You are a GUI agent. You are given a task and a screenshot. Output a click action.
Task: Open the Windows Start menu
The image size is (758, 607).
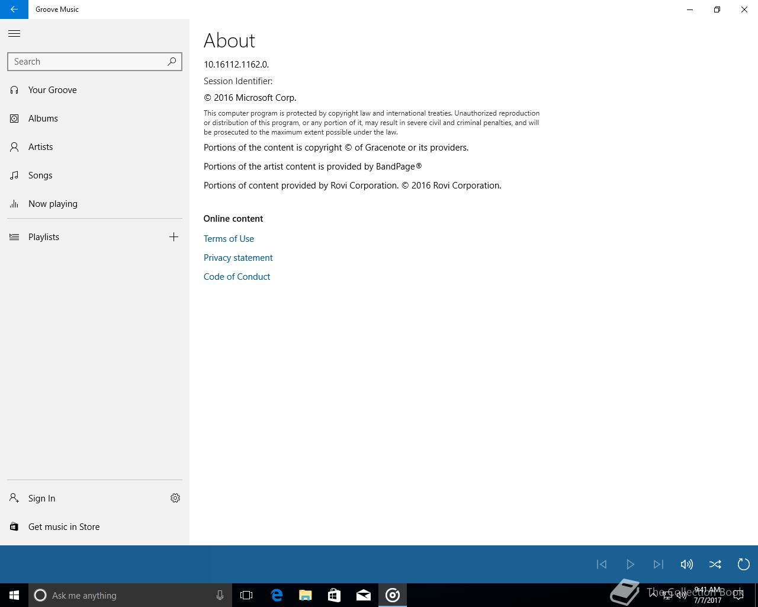coord(14,595)
